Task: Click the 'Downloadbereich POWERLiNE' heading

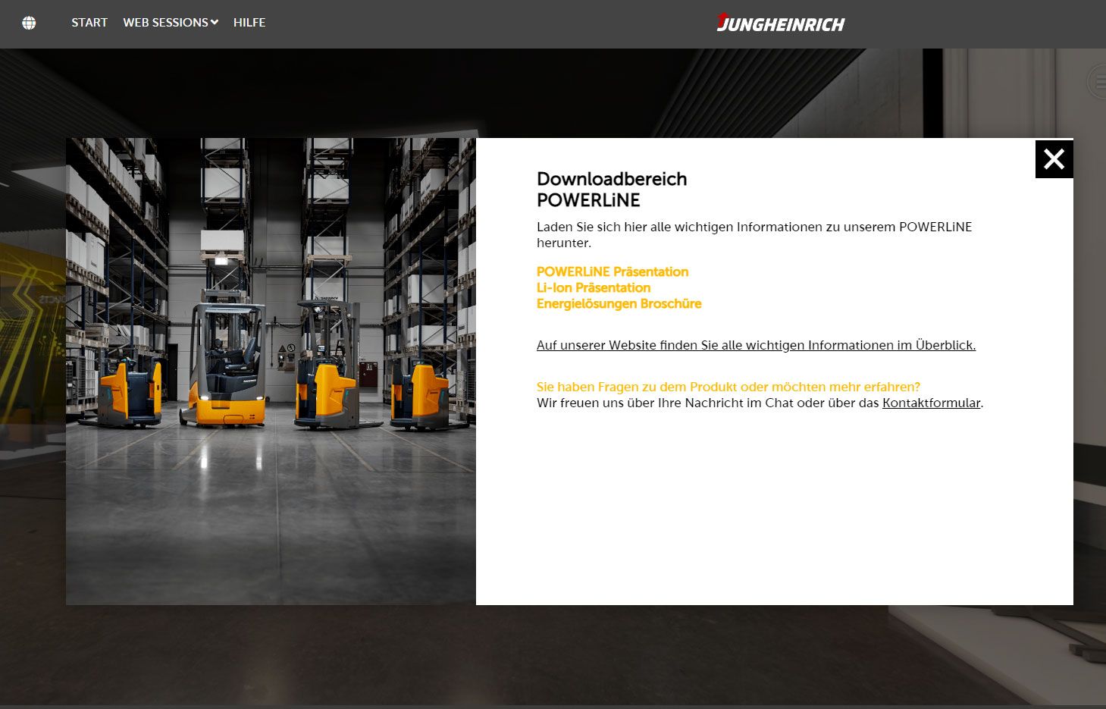Action: tap(612, 190)
